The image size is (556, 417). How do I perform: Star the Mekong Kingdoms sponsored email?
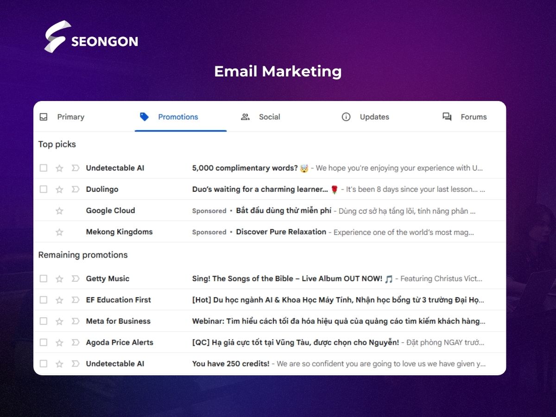59,232
